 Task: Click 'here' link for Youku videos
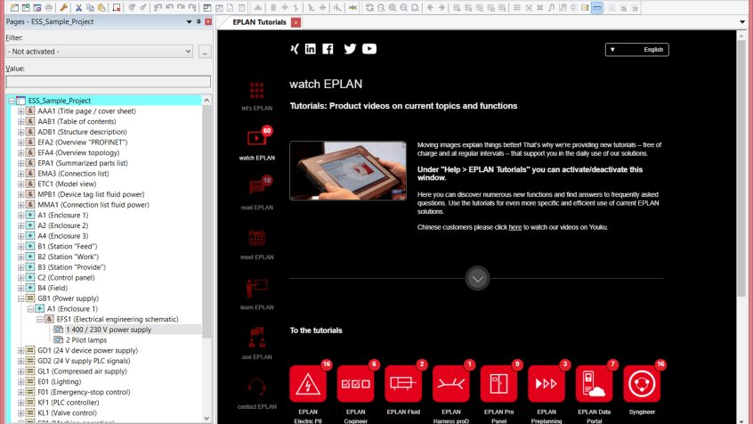pyautogui.click(x=514, y=227)
